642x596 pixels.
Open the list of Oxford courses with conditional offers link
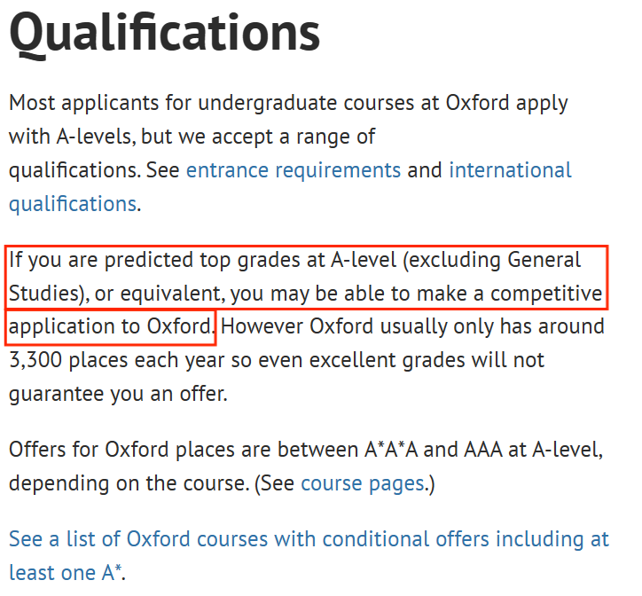(309, 555)
